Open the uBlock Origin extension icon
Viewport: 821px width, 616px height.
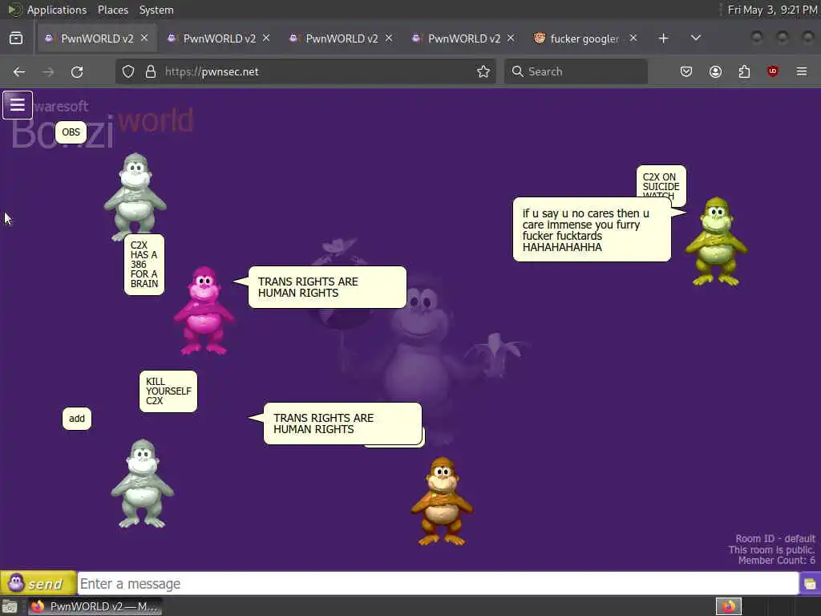coord(773,71)
